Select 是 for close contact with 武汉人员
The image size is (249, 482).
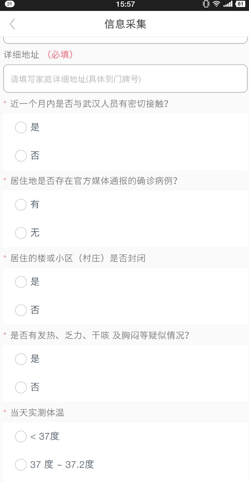[x=21, y=128]
